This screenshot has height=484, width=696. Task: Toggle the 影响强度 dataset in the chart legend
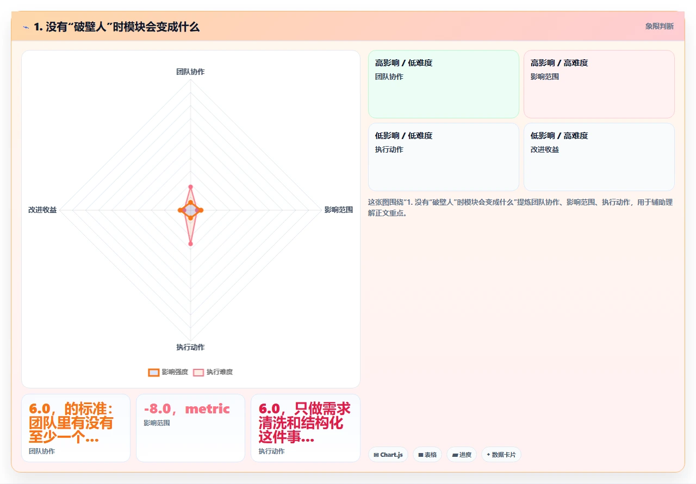[x=168, y=372]
